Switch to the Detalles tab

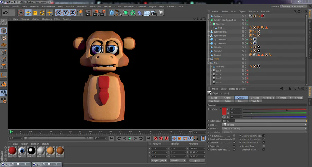(255, 98)
